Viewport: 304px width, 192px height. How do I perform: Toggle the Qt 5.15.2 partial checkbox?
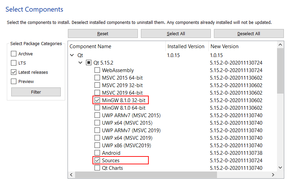pyautogui.click(x=89, y=63)
